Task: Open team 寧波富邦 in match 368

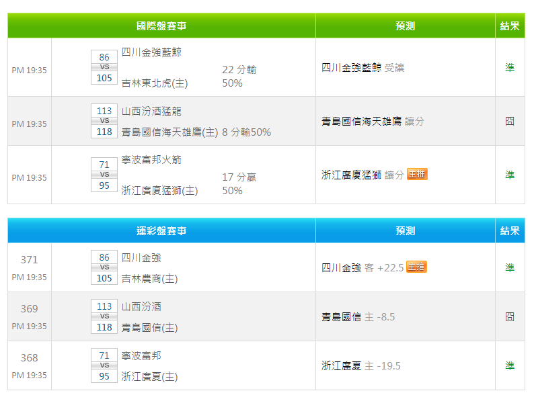Action: click(x=141, y=355)
